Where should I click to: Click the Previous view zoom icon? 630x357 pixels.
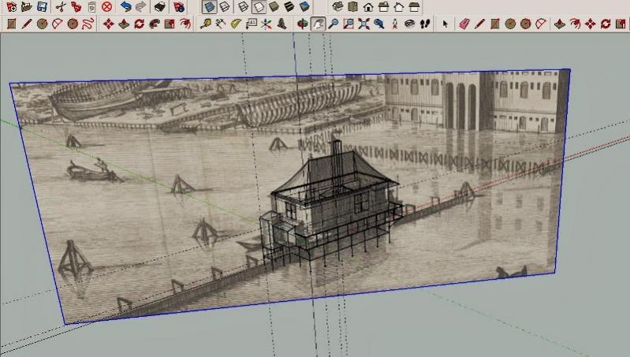click(x=379, y=24)
